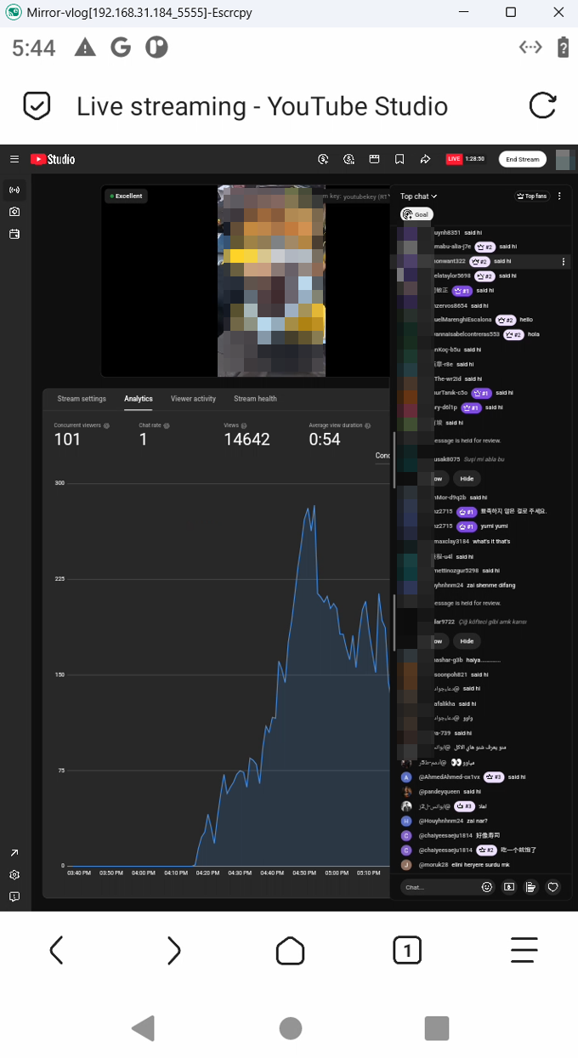The width and height of the screenshot is (578, 1058).
Task: Click the bookmark icon in Studio header
Action: point(399,159)
